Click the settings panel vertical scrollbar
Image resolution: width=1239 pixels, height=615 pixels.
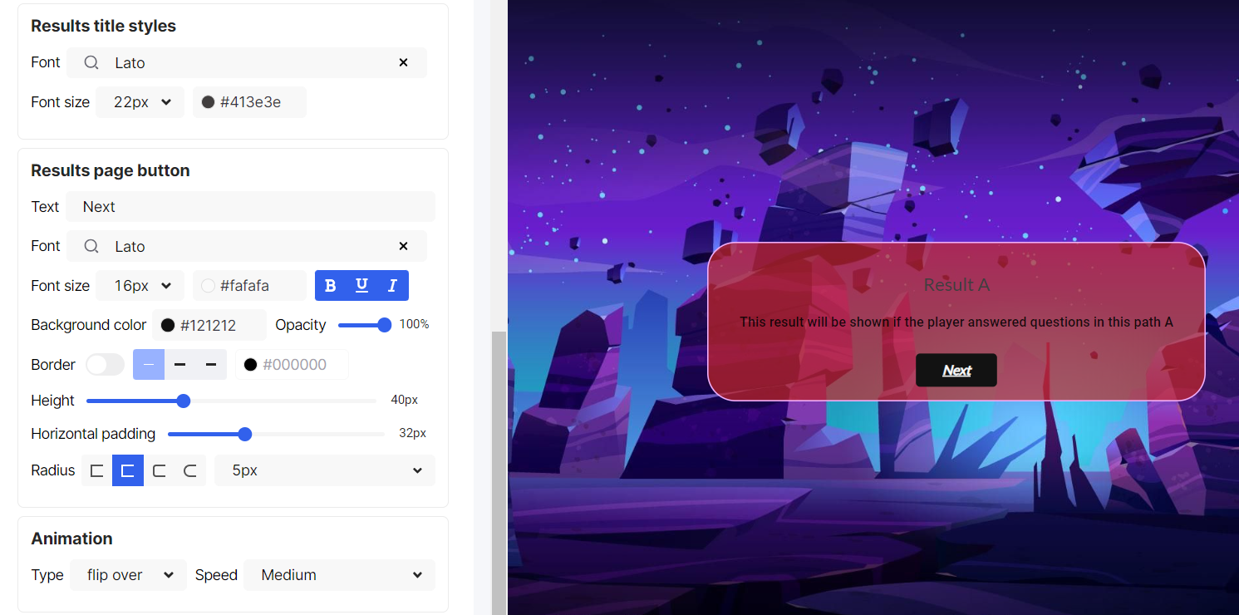click(x=499, y=473)
